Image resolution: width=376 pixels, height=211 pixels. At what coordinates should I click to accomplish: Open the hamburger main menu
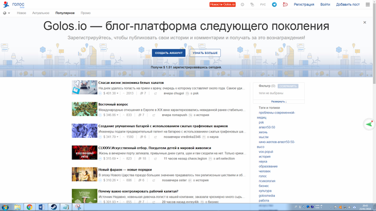click(x=368, y=5)
